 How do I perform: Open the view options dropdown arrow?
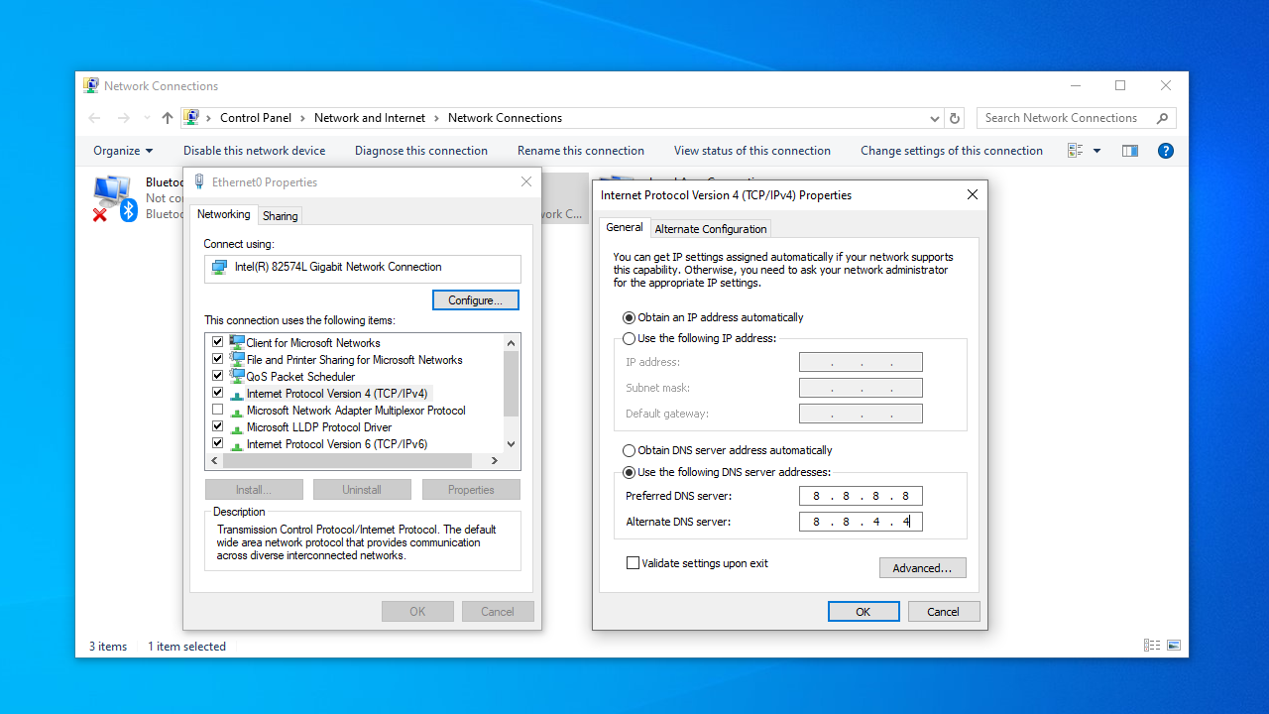point(1096,151)
